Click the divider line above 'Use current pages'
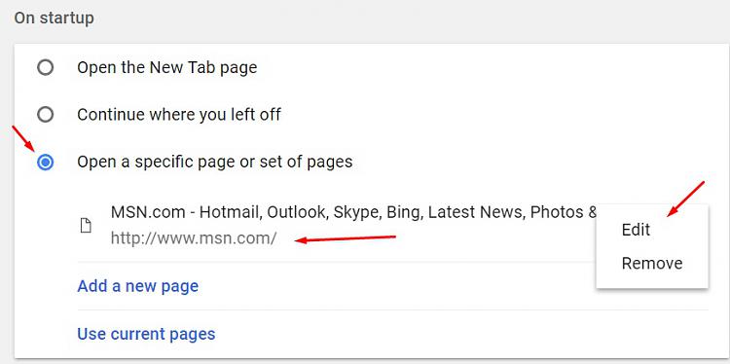This screenshot has height=364, width=730. point(392,310)
